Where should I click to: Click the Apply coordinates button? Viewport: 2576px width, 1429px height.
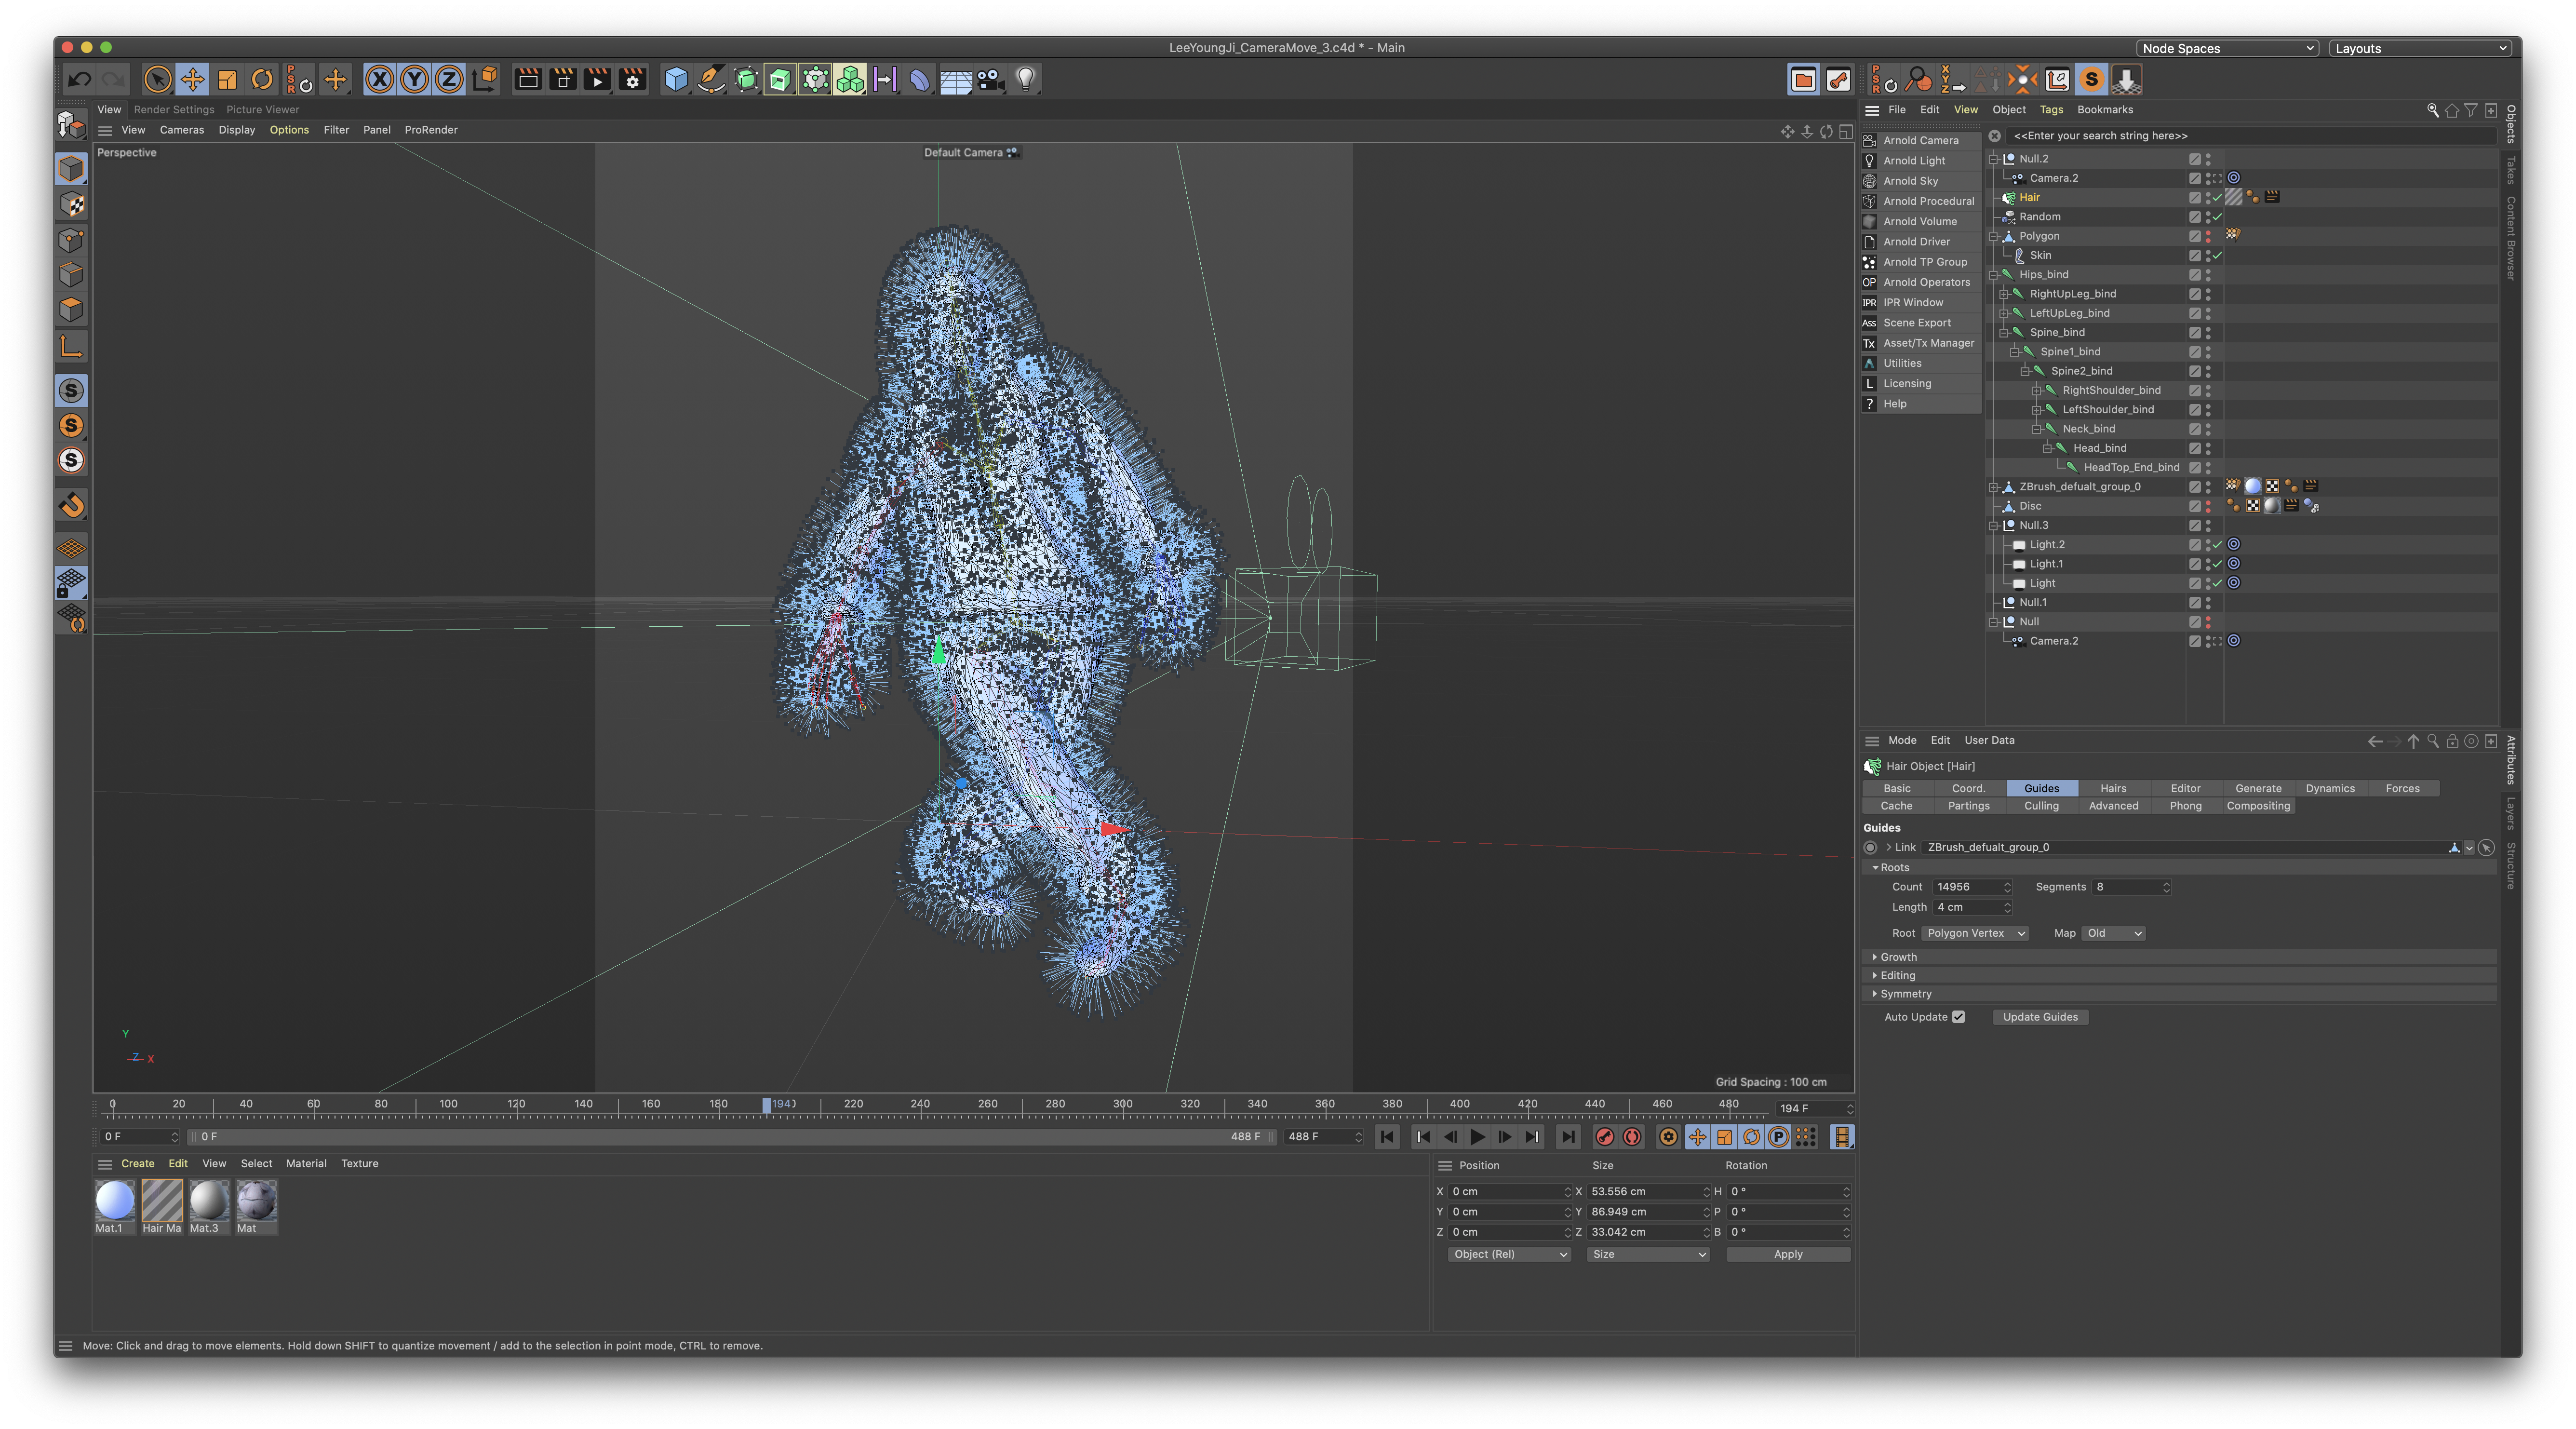click(1787, 1254)
